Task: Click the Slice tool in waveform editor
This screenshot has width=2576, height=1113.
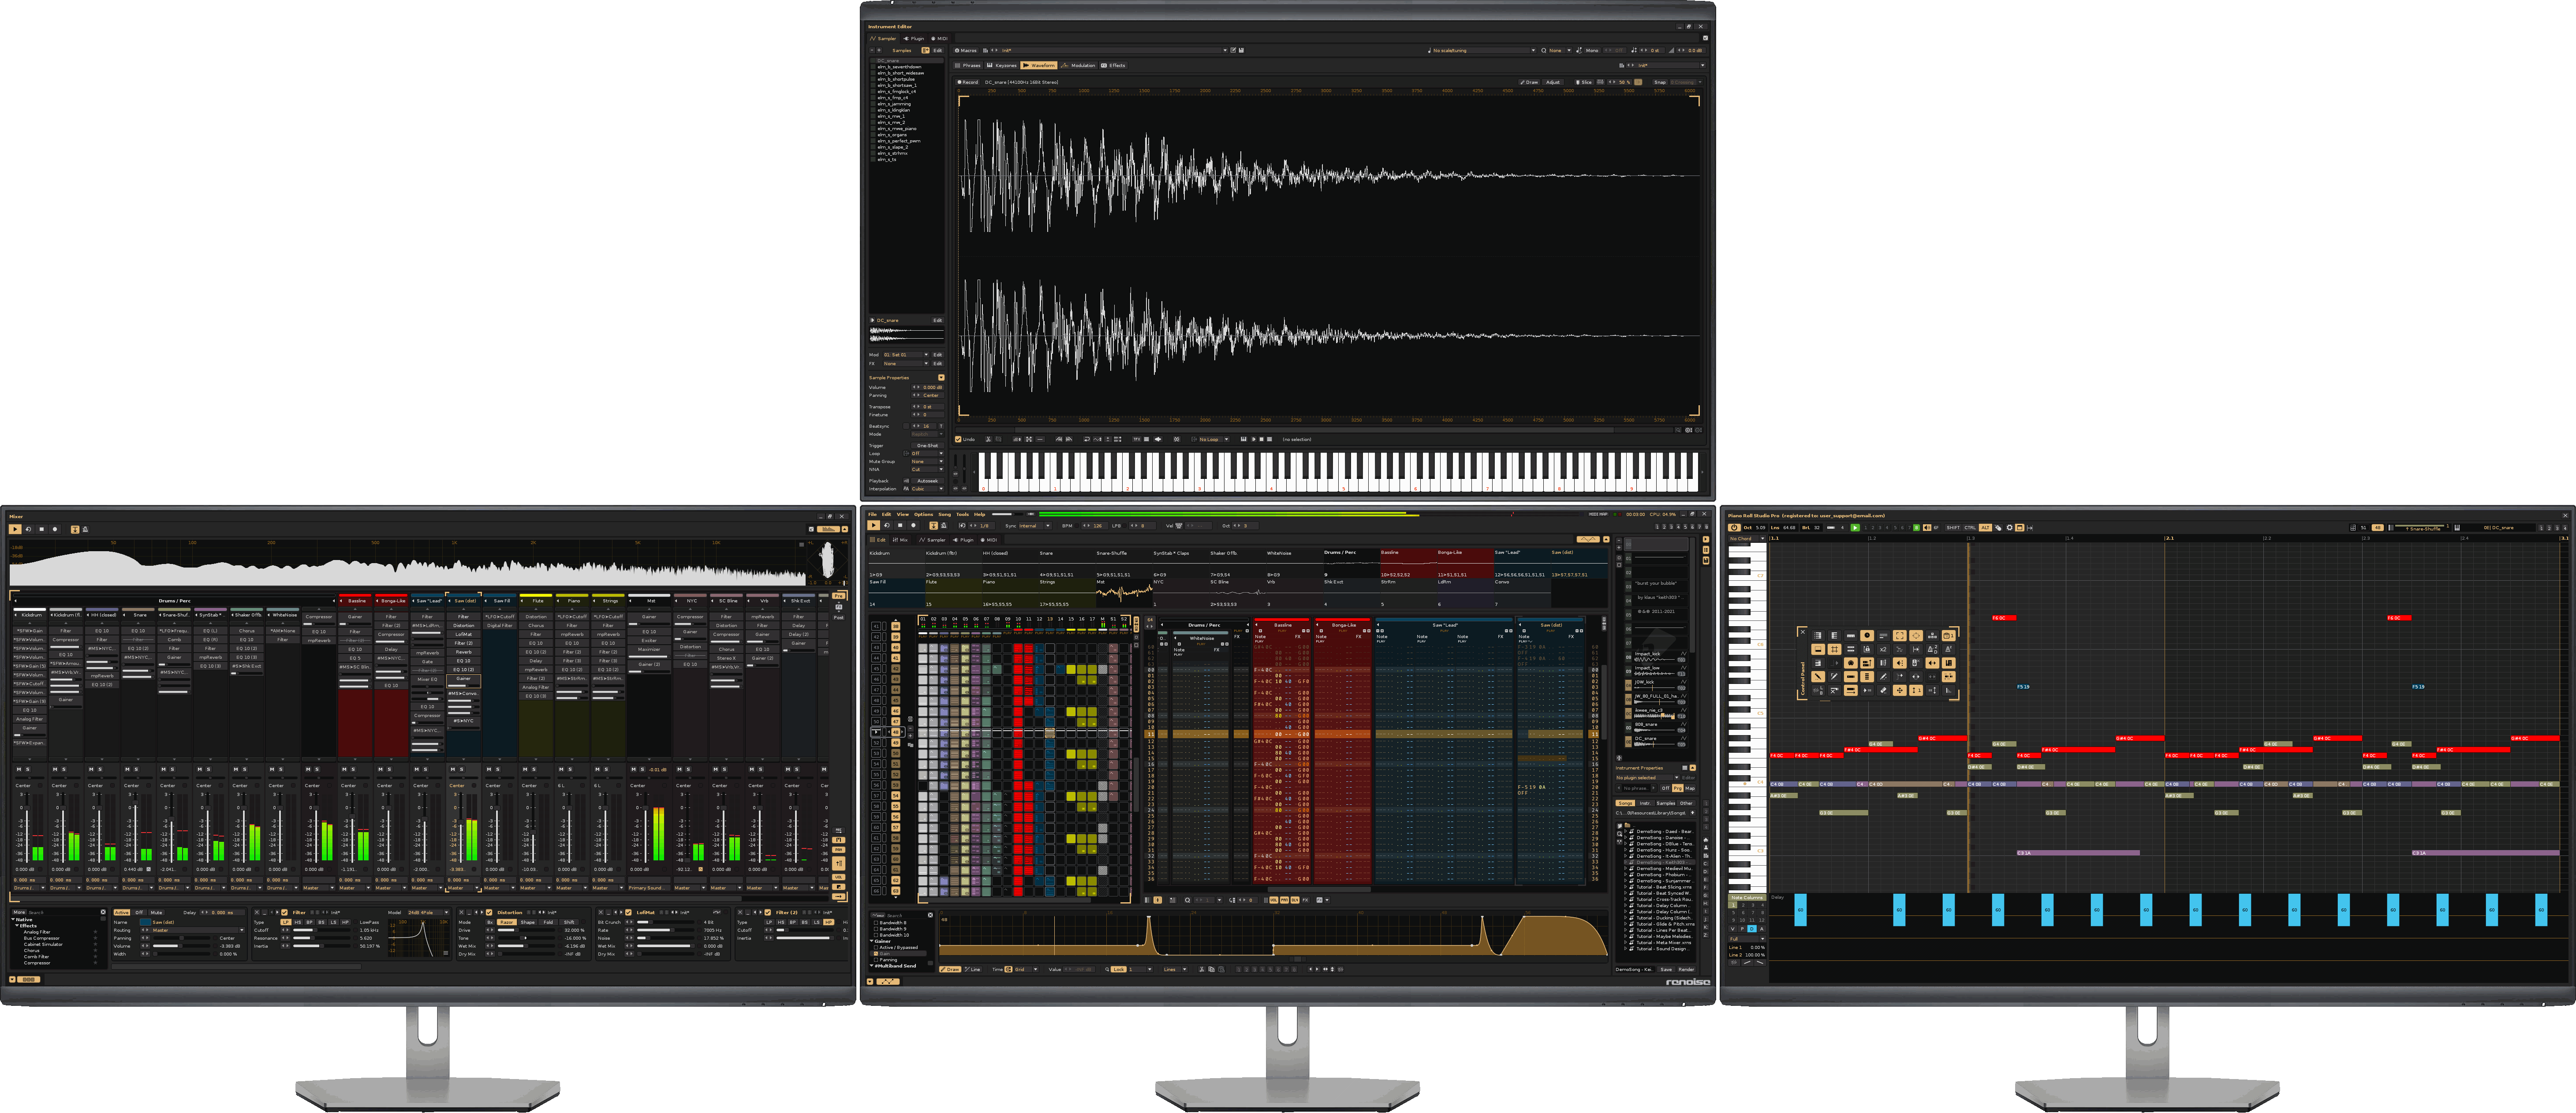Action: coord(1584,82)
